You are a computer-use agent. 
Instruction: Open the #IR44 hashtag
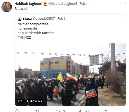pyautogui.click(x=22, y=38)
